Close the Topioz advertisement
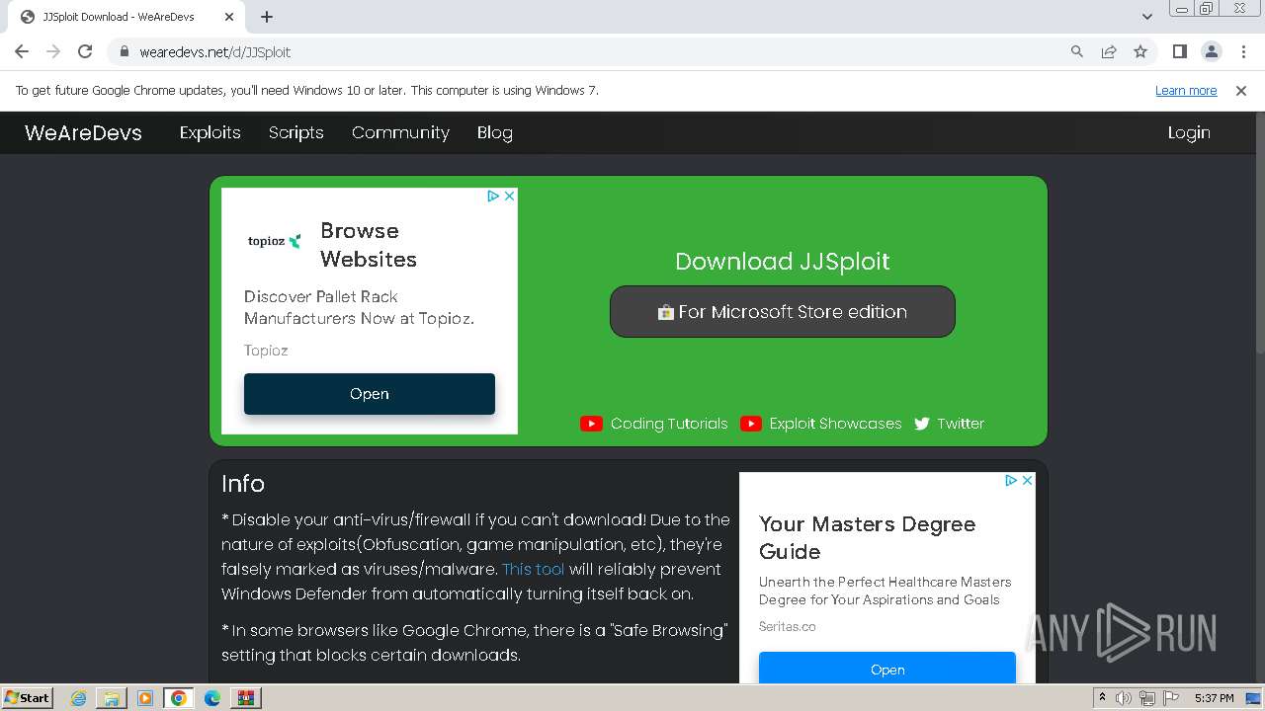This screenshot has width=1265, height=711. point(509,196)
